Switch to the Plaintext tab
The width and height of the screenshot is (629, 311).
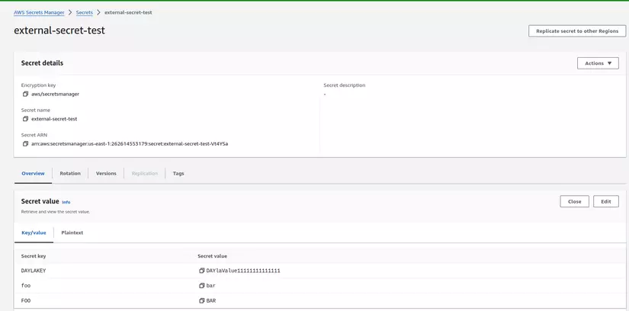point(72,232)
